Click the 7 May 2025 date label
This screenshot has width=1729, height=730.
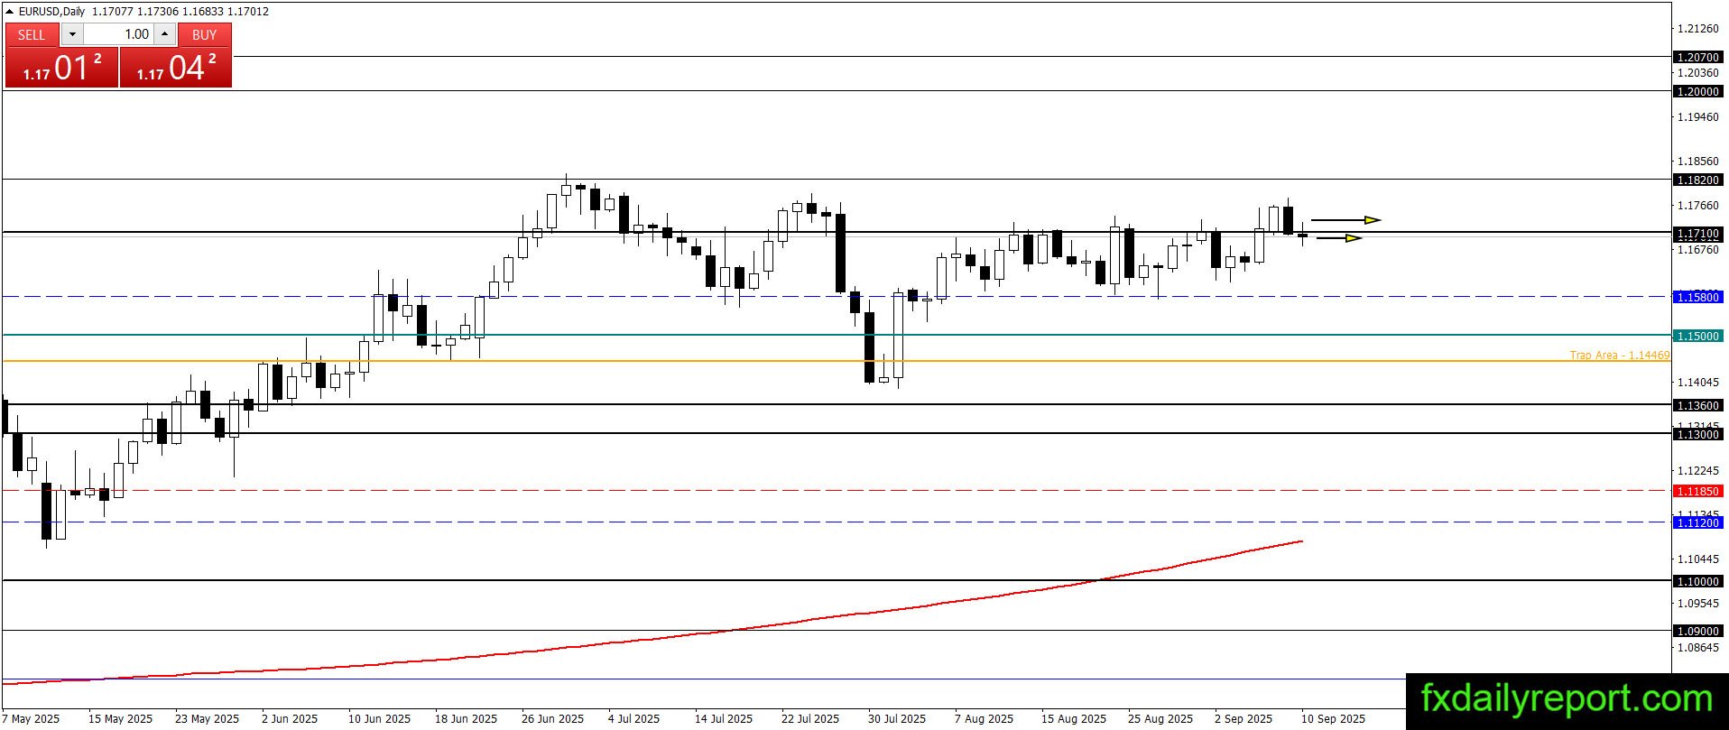pos(31,719)
